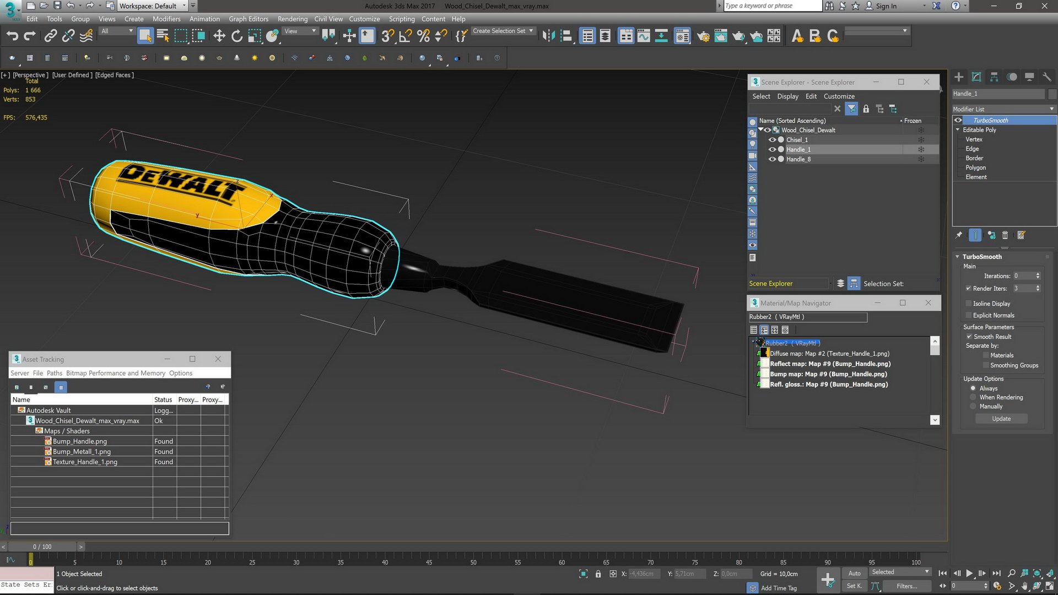Click the Undo arrow in main toolbar
1058x595 pixels.
pos(12,36)
